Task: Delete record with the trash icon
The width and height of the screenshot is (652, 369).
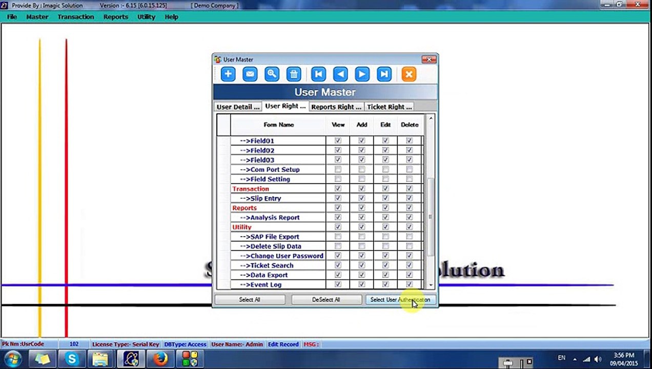Action: coord(294,74)
